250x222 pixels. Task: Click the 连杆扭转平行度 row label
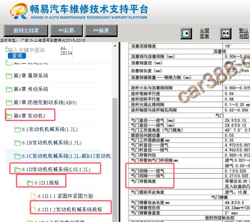click(146, 99)
